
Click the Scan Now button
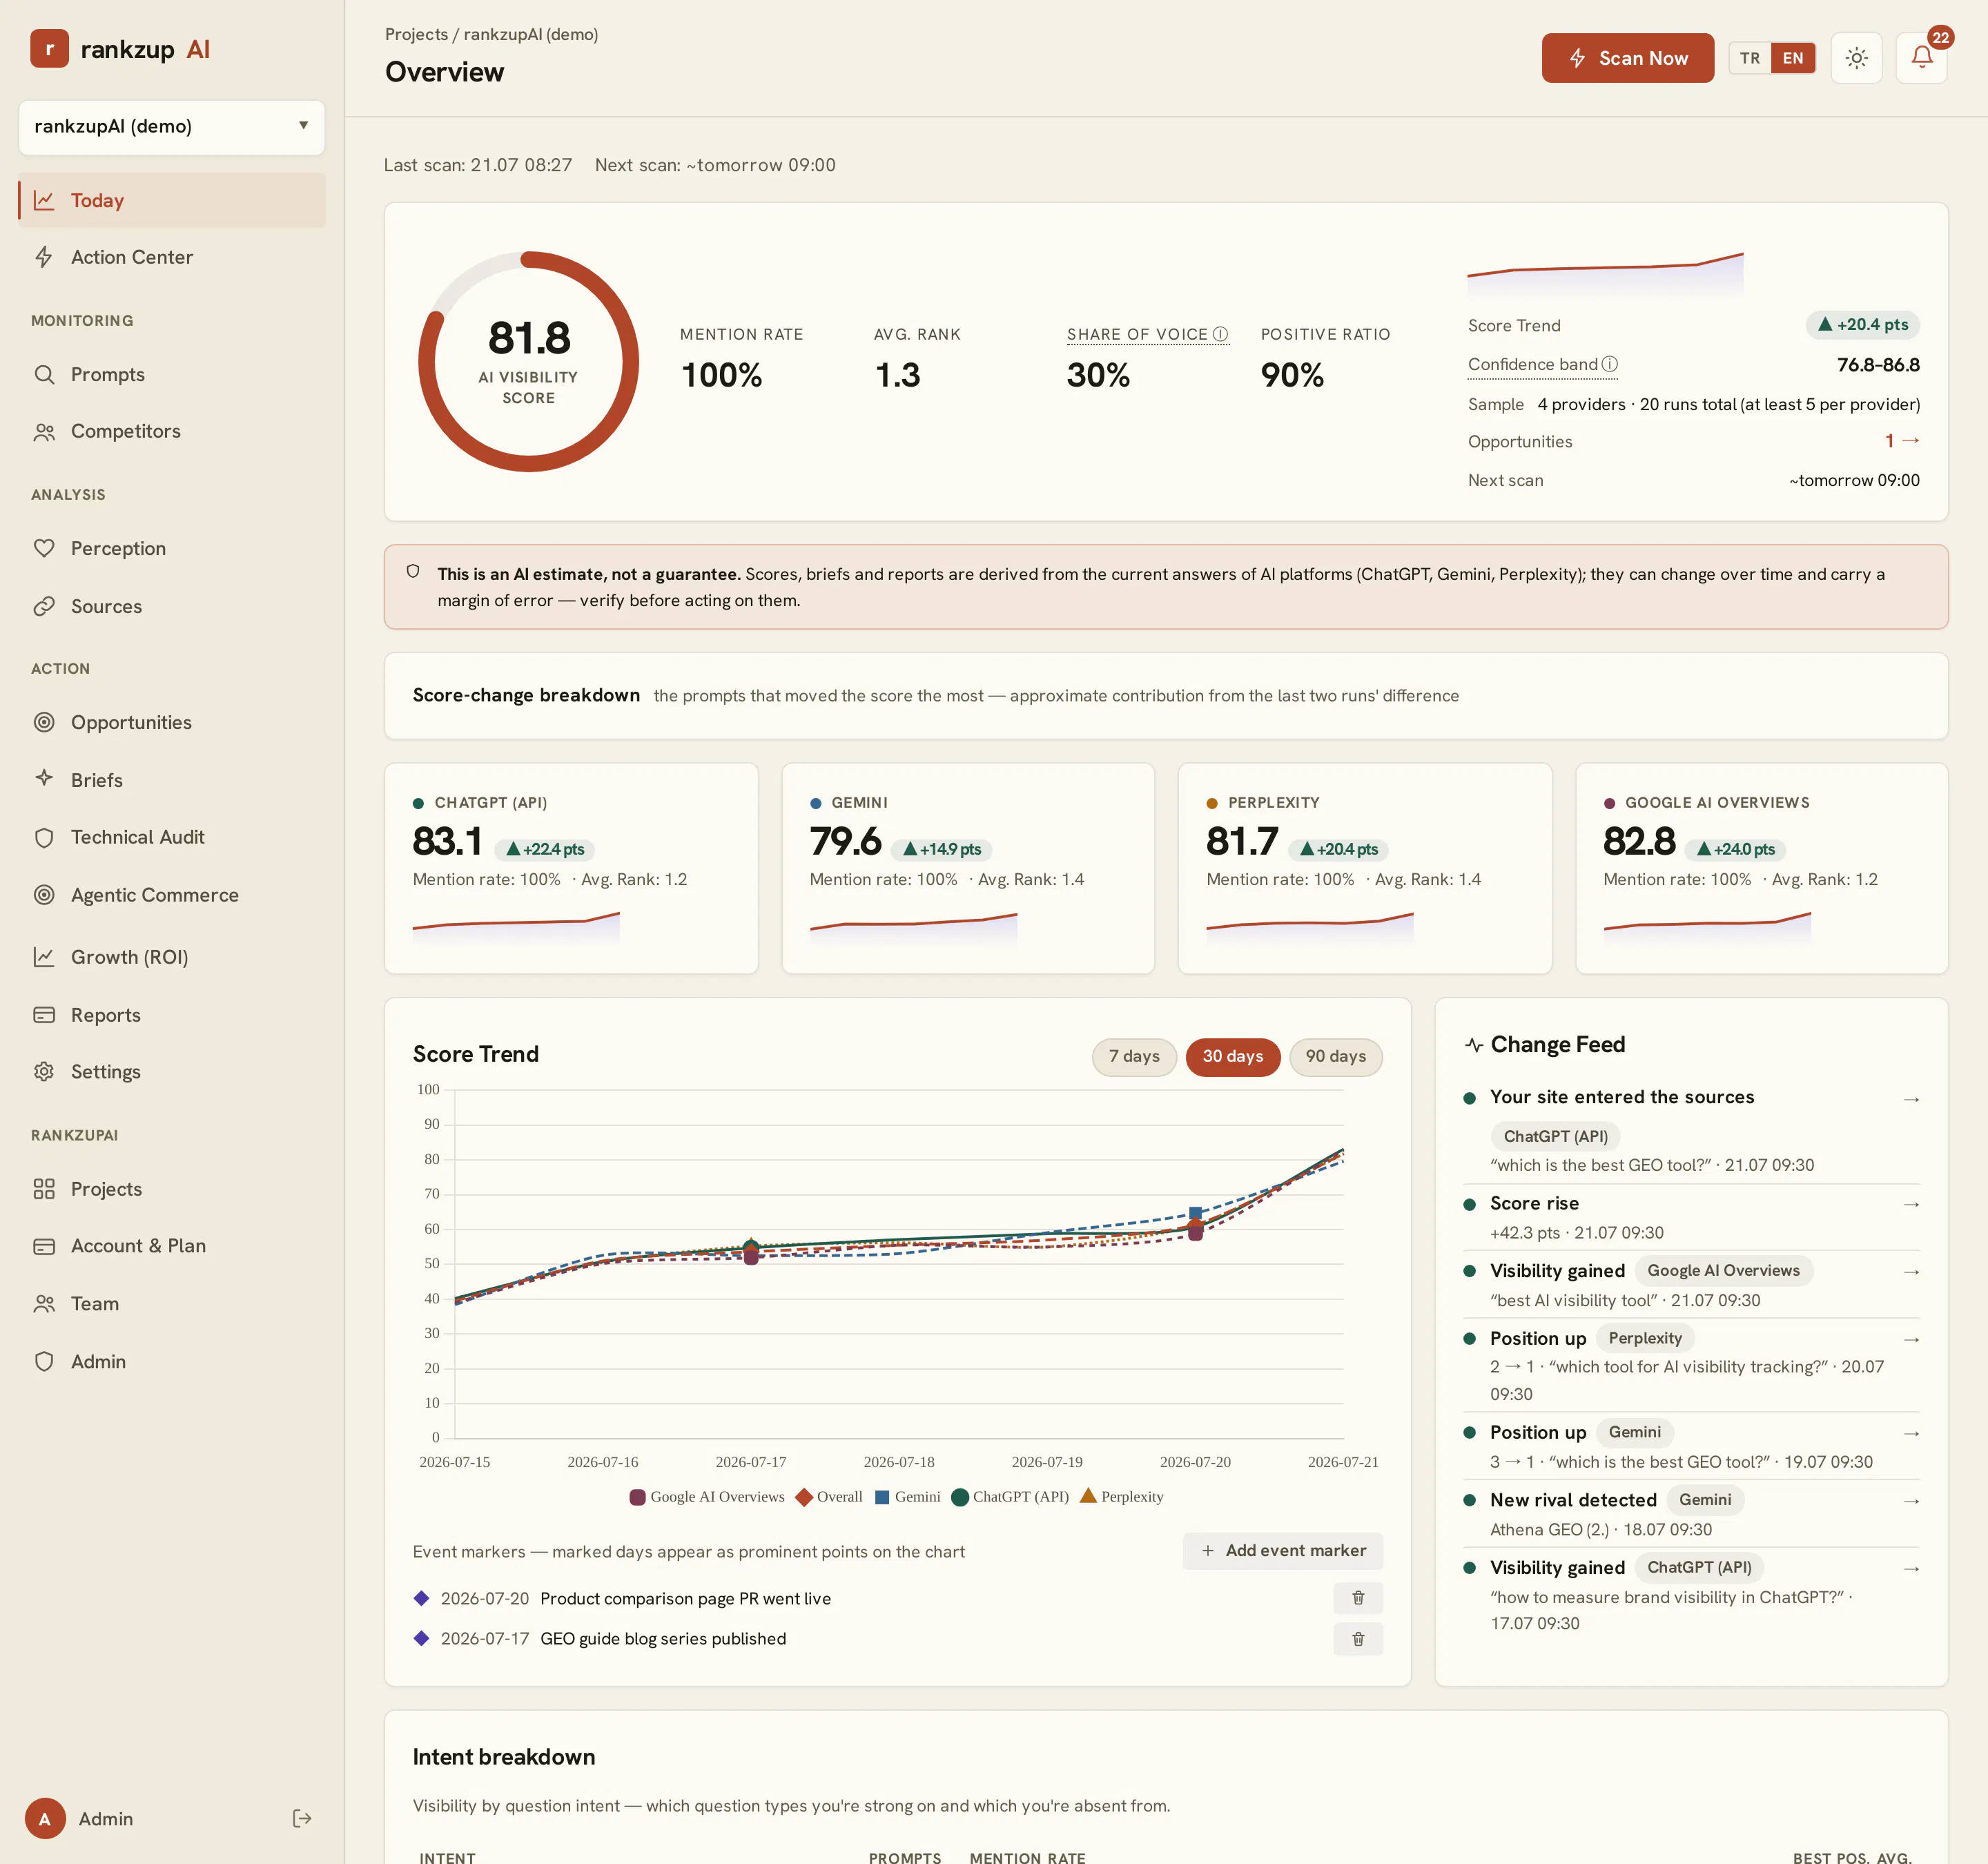tap(1627, 58)
